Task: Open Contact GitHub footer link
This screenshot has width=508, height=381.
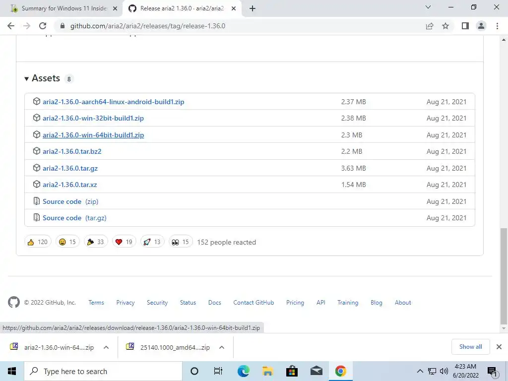Action: (x=254, y=303)
